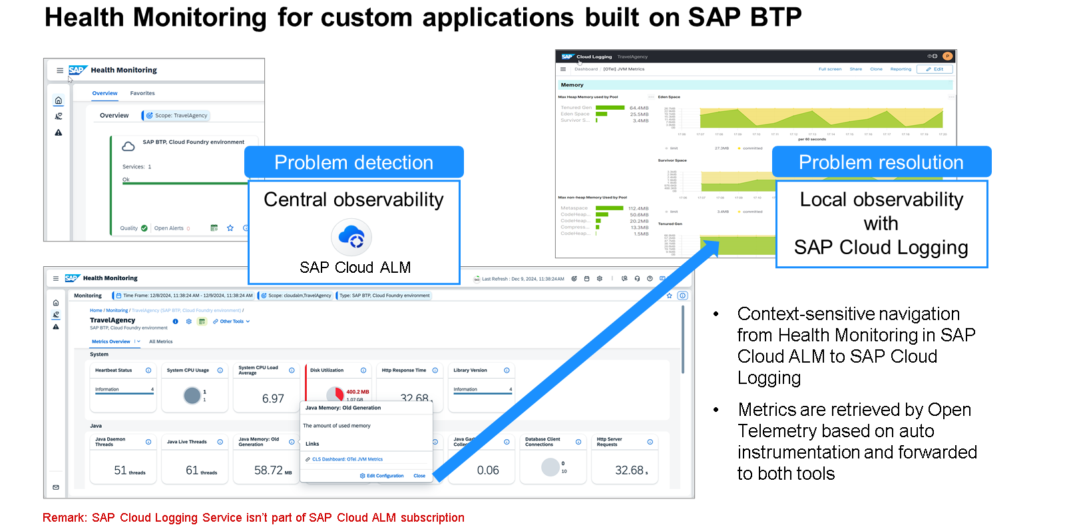Click home icon in lower Health Monitoring sidebar
This screenshot has width=1065, height=531.
[56, 303]
